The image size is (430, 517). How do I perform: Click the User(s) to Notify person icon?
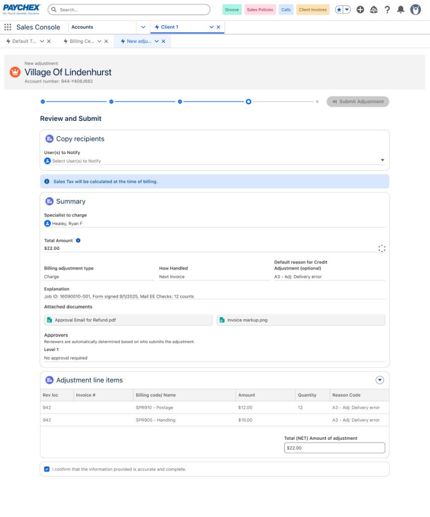coord(47,161)
